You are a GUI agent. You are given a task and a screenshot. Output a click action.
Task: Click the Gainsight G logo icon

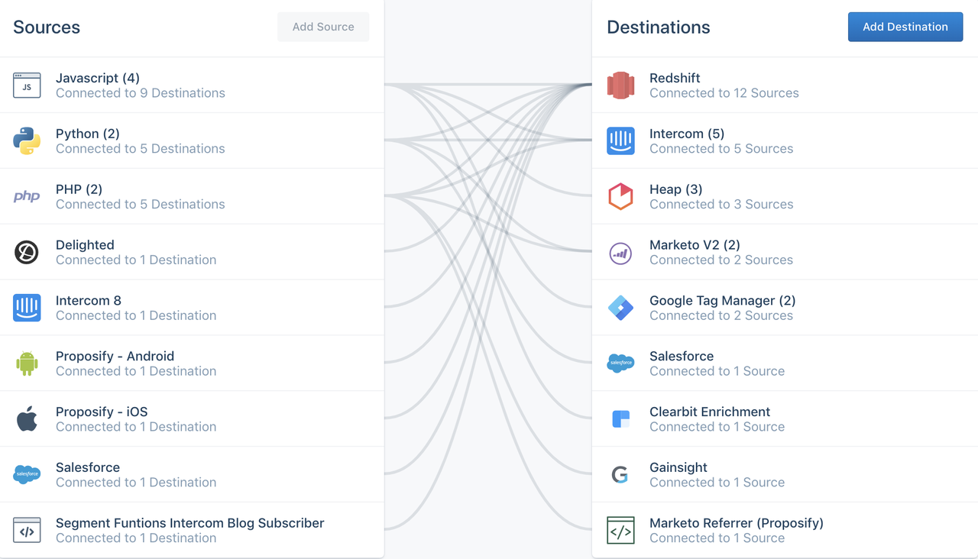point(620,475)
